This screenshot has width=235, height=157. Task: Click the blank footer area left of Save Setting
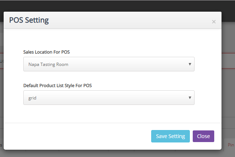pos(73,136)
